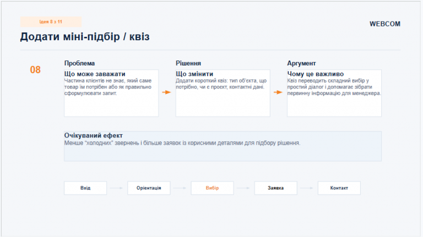This screenshot has width=423, height=237.
Task: Select the Вхід step box
Action: pyautogui.click(x=85, y=188)
